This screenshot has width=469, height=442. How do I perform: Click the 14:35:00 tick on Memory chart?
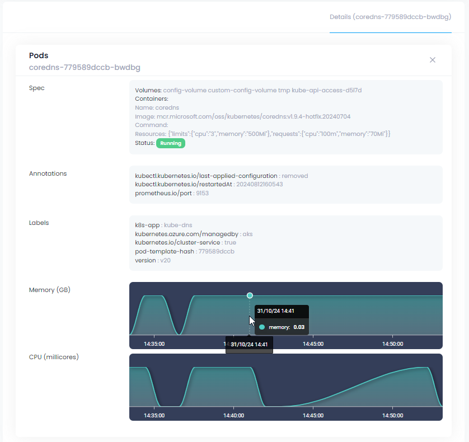click(154, 344)
